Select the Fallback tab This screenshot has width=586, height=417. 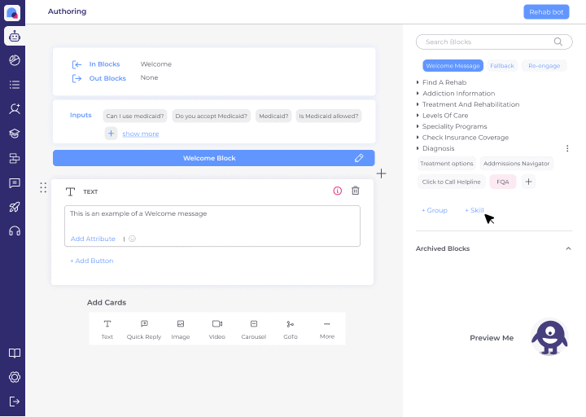(x=502, y=66)
